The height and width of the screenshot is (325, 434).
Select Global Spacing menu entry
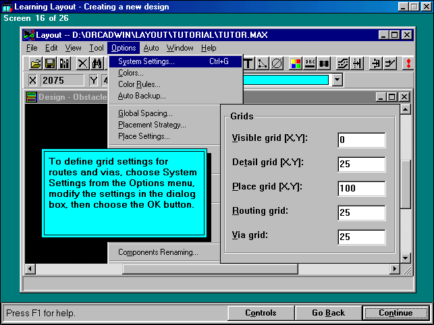pos(145,113)
